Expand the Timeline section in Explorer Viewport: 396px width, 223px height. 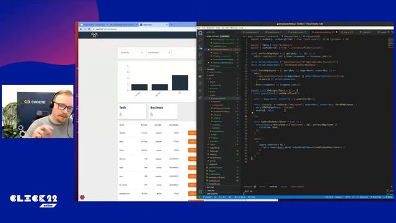click(210, 191)
